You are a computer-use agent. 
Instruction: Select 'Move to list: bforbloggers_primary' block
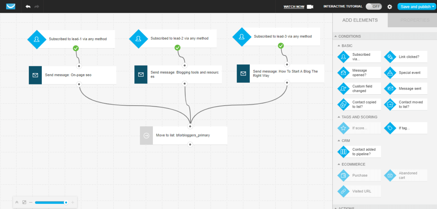coord(184,135)
